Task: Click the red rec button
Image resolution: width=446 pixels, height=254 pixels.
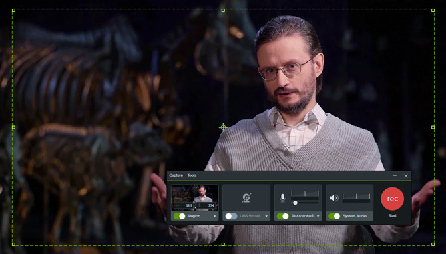Action: click(x=392, y=199)
